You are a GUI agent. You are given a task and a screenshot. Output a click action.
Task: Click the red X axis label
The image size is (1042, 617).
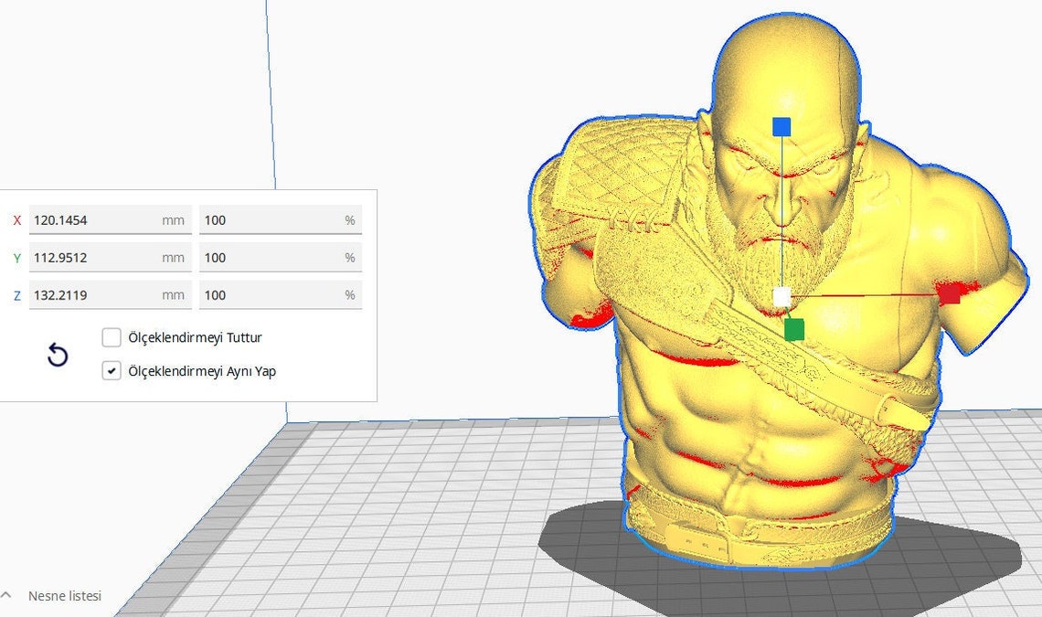(16, 220)
